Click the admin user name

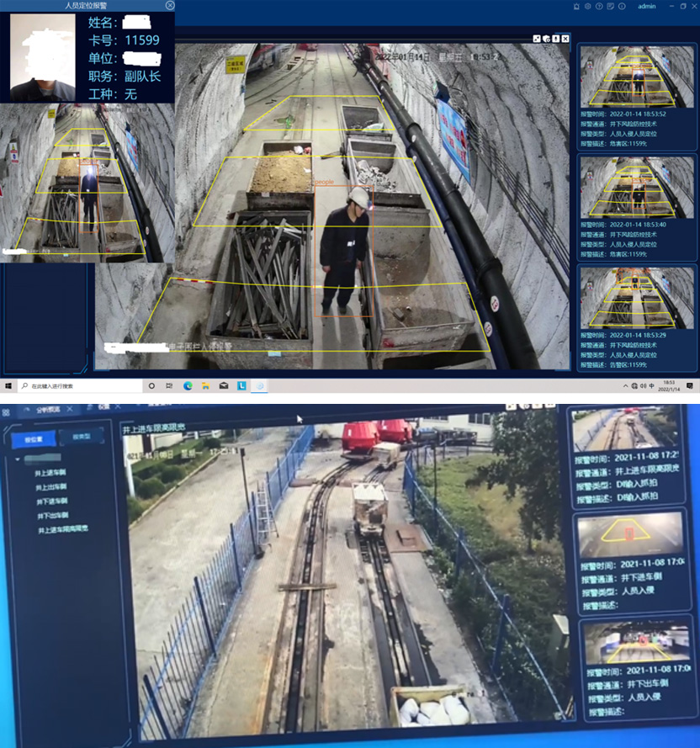pos(646,6)
